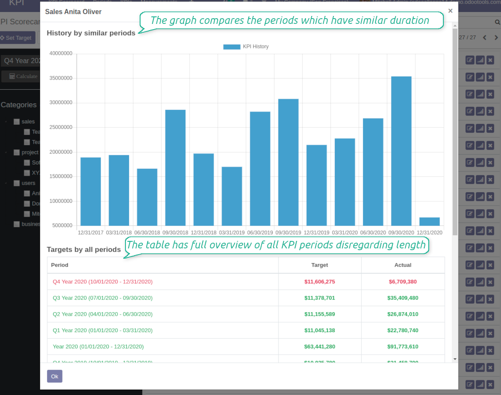Click the Actual column header
The image size is (501, 395).
[x=403, y=265]
